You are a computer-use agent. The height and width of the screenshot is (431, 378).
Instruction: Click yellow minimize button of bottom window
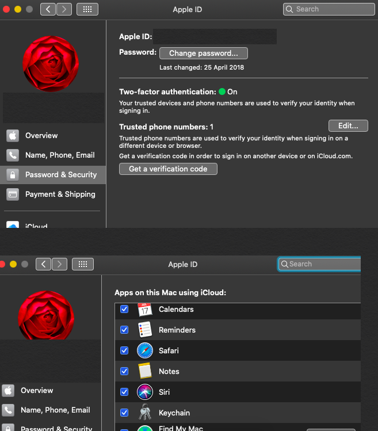(x=13, y=264)
